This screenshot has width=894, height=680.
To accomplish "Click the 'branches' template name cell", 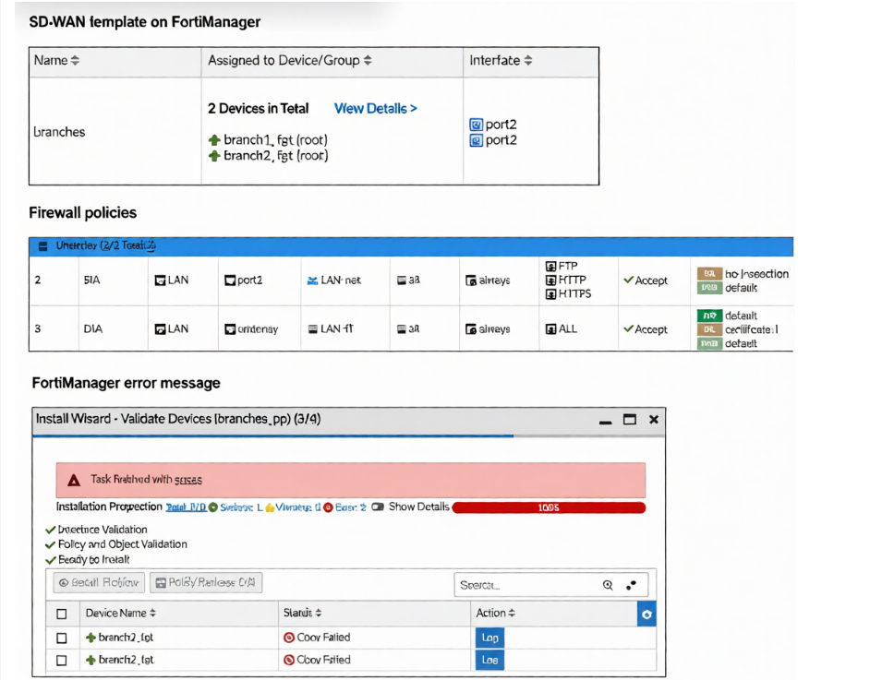I will 115,132.
